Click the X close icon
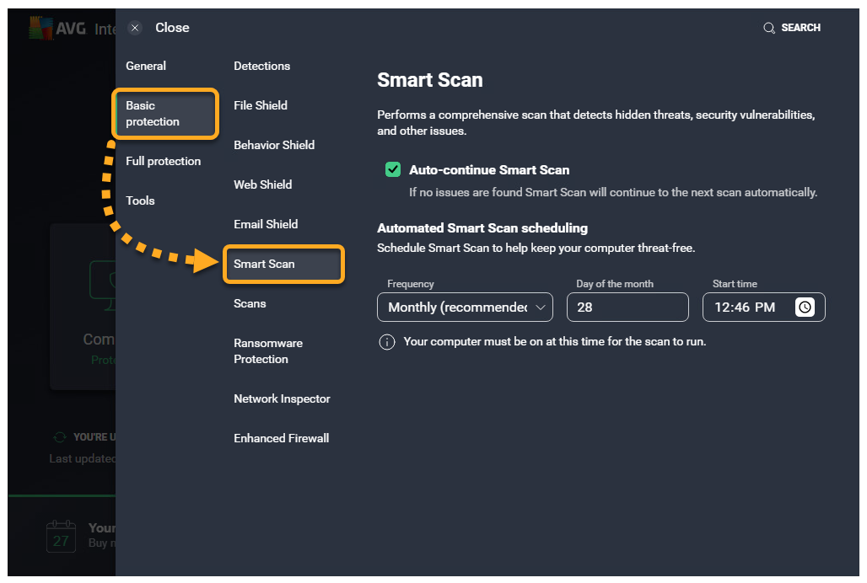Screen dimensions: 867x583 pos(135,28)
